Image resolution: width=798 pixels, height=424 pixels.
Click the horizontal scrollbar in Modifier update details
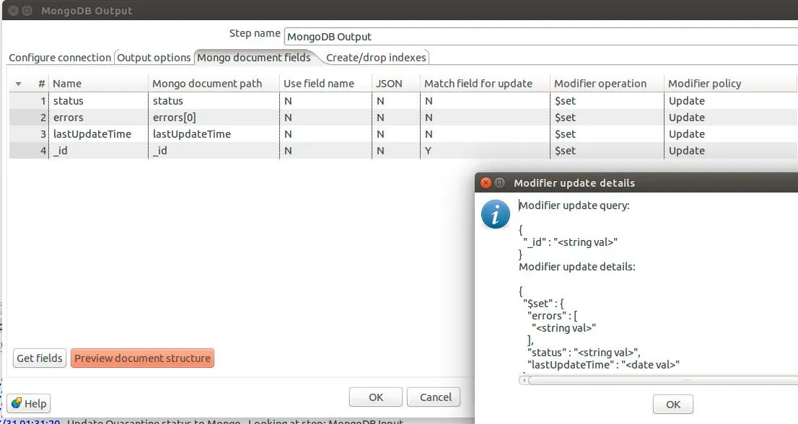point(662,380)
